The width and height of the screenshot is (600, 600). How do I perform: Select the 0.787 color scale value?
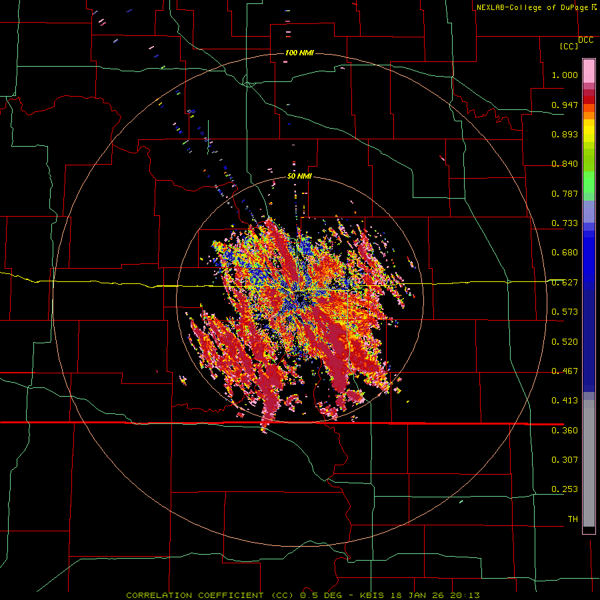(565, 193)
